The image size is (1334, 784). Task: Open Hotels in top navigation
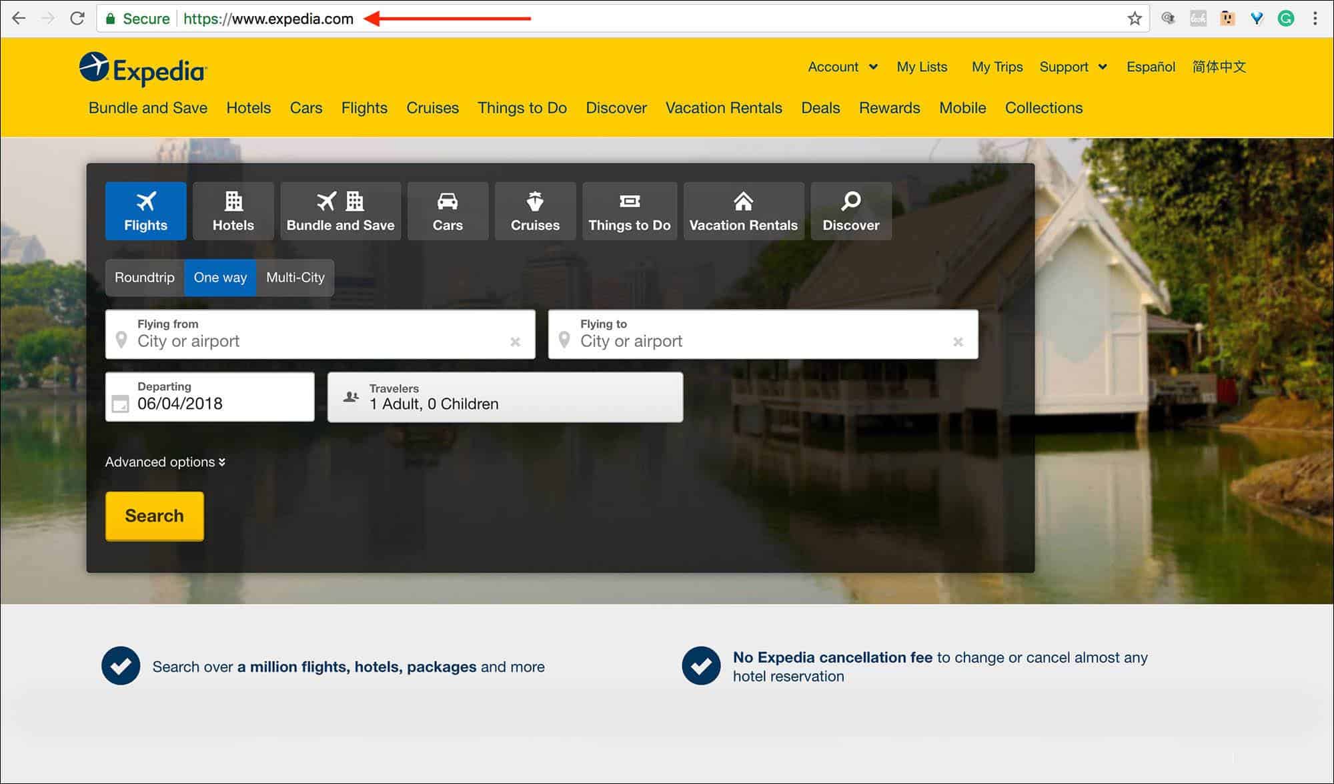(x=249, y=108)
